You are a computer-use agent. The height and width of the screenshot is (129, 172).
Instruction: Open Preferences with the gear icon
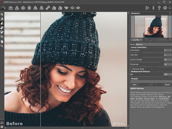coord(165,8)
